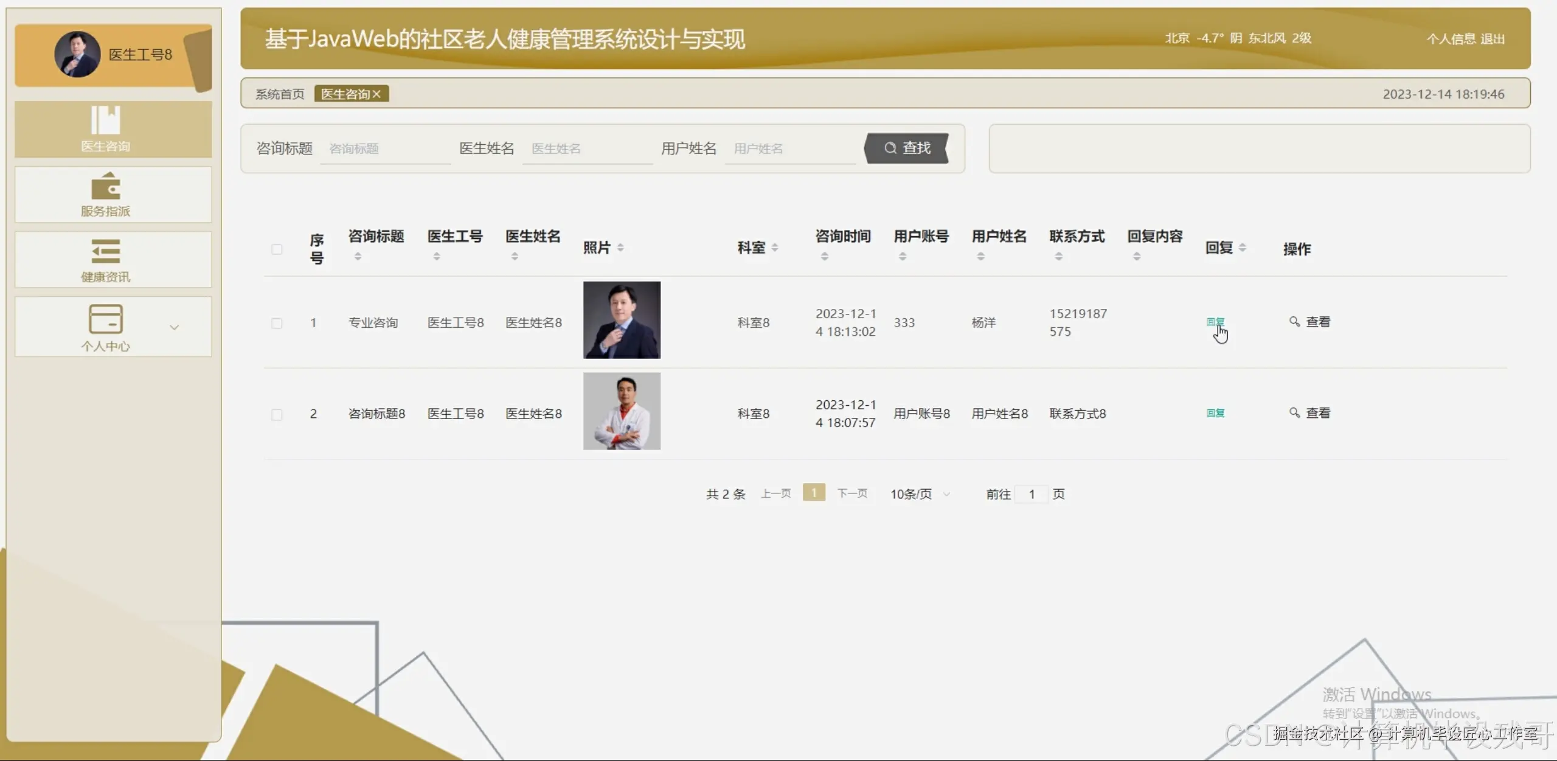Focus the 医生姓名 search input field
This screenshot has height=761, width=1557.
(587, 149)
